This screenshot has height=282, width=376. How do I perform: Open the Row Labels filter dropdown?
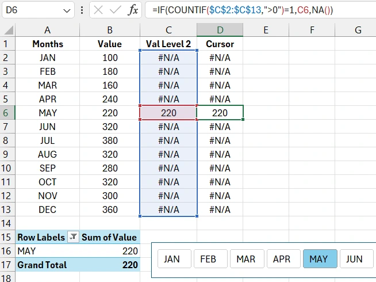tap(73, 237)
